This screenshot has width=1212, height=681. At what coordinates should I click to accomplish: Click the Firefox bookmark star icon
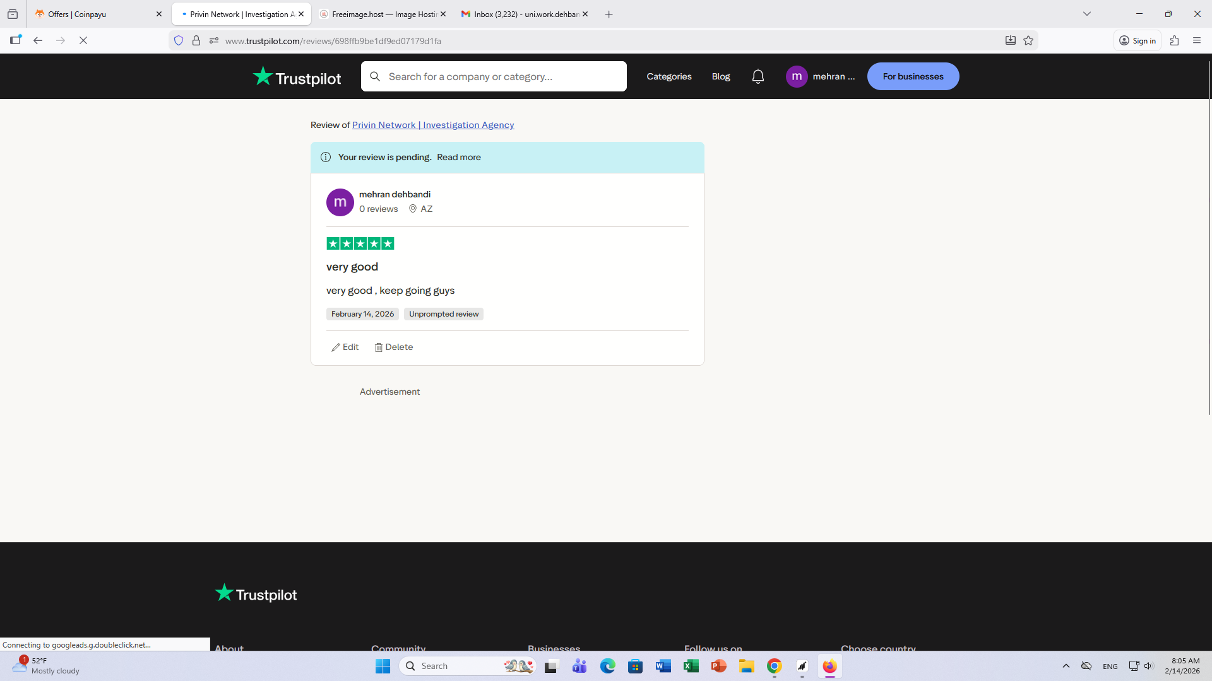[x=1028, y=40]
